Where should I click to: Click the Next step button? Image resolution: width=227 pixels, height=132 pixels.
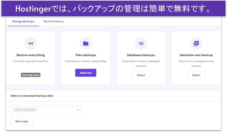(x=22, y=121)
